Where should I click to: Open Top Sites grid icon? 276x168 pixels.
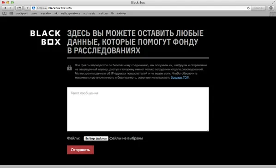click(11, 13)
